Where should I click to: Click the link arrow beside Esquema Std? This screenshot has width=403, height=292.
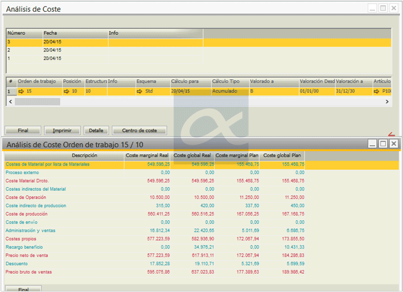tap(140, 92)
